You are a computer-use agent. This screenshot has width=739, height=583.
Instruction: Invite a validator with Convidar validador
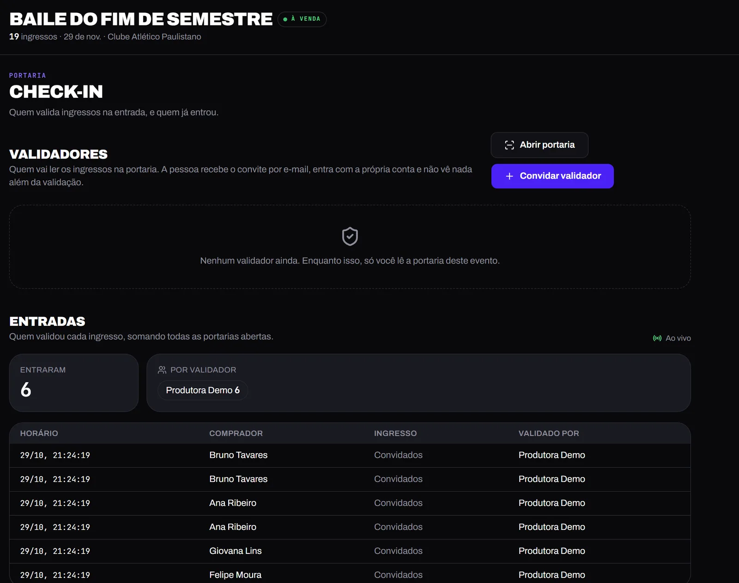552,176
